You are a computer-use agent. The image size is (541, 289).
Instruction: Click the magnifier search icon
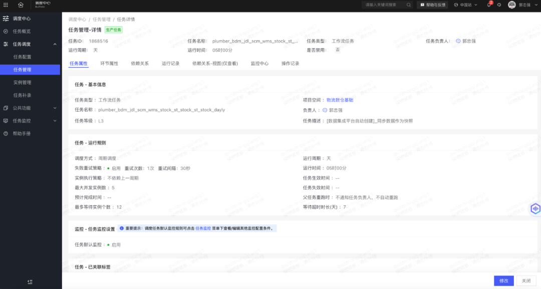click(409, 5)
